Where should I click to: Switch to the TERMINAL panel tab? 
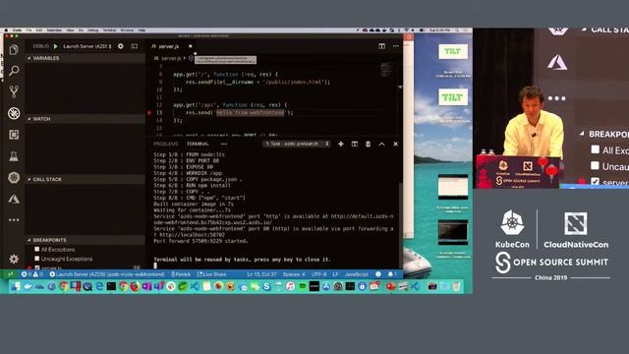tap(198, 144)
